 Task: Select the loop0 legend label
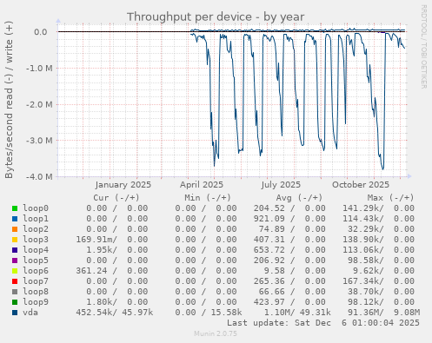36,208
